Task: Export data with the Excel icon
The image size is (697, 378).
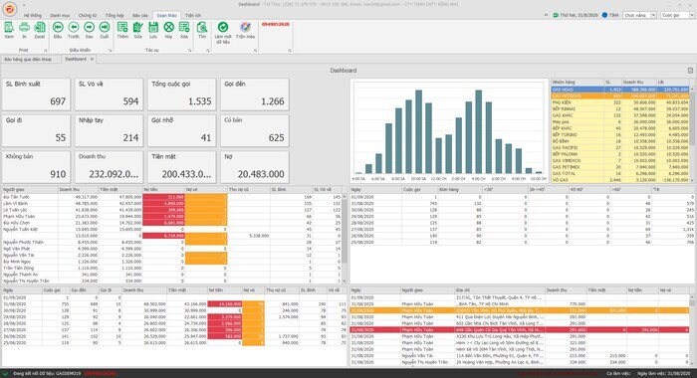Action: pyautogui.click(x=40, y=30)
